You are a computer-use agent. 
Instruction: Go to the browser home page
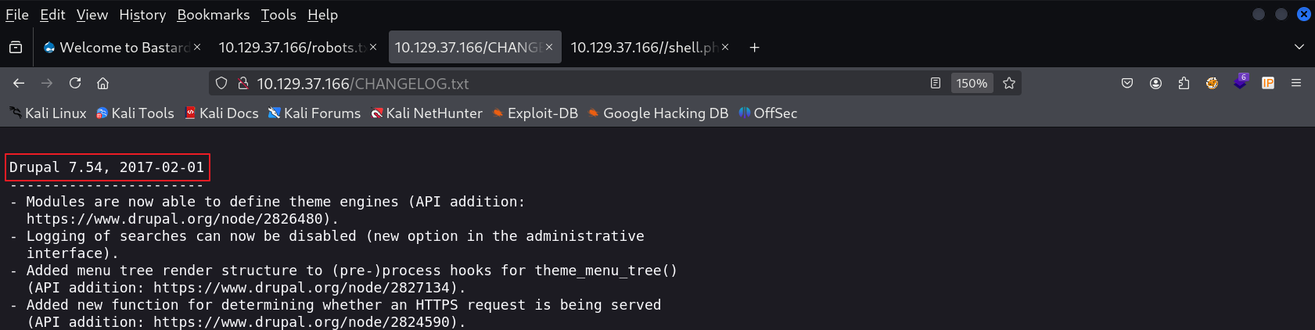tap(102, 83)
